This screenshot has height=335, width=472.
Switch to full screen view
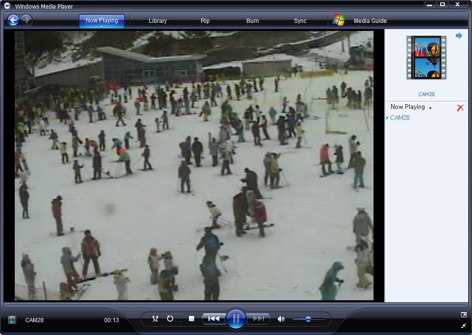[464, 315]
